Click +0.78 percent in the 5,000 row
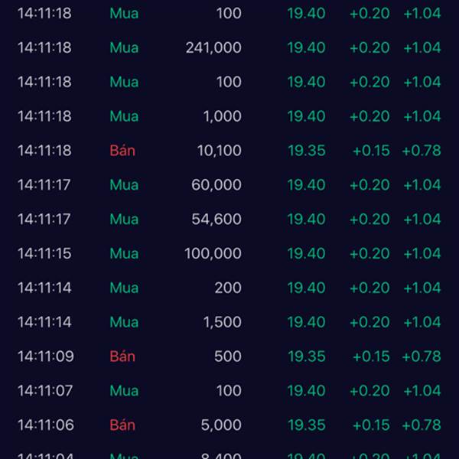The image size is (459, 459). (422, 425)
